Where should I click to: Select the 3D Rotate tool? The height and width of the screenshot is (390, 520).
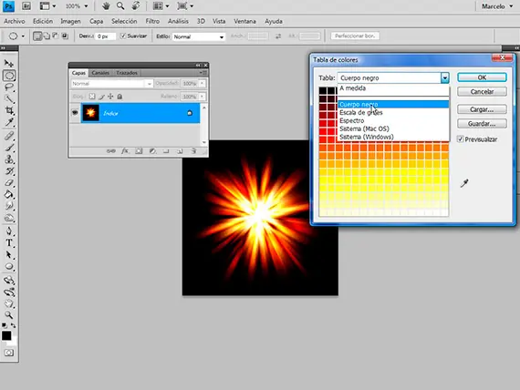pos(9,281)
